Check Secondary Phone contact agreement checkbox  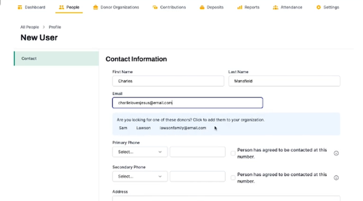point(233,178)
